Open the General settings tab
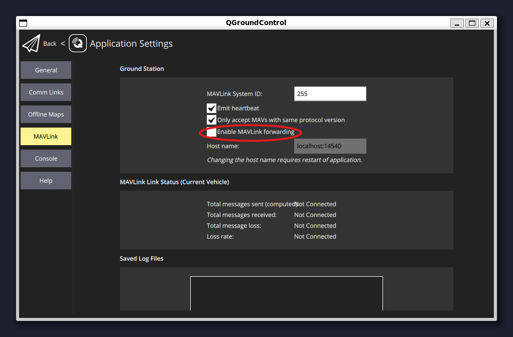The height and width of the screenshot is (337, 513). click(46, 70)
